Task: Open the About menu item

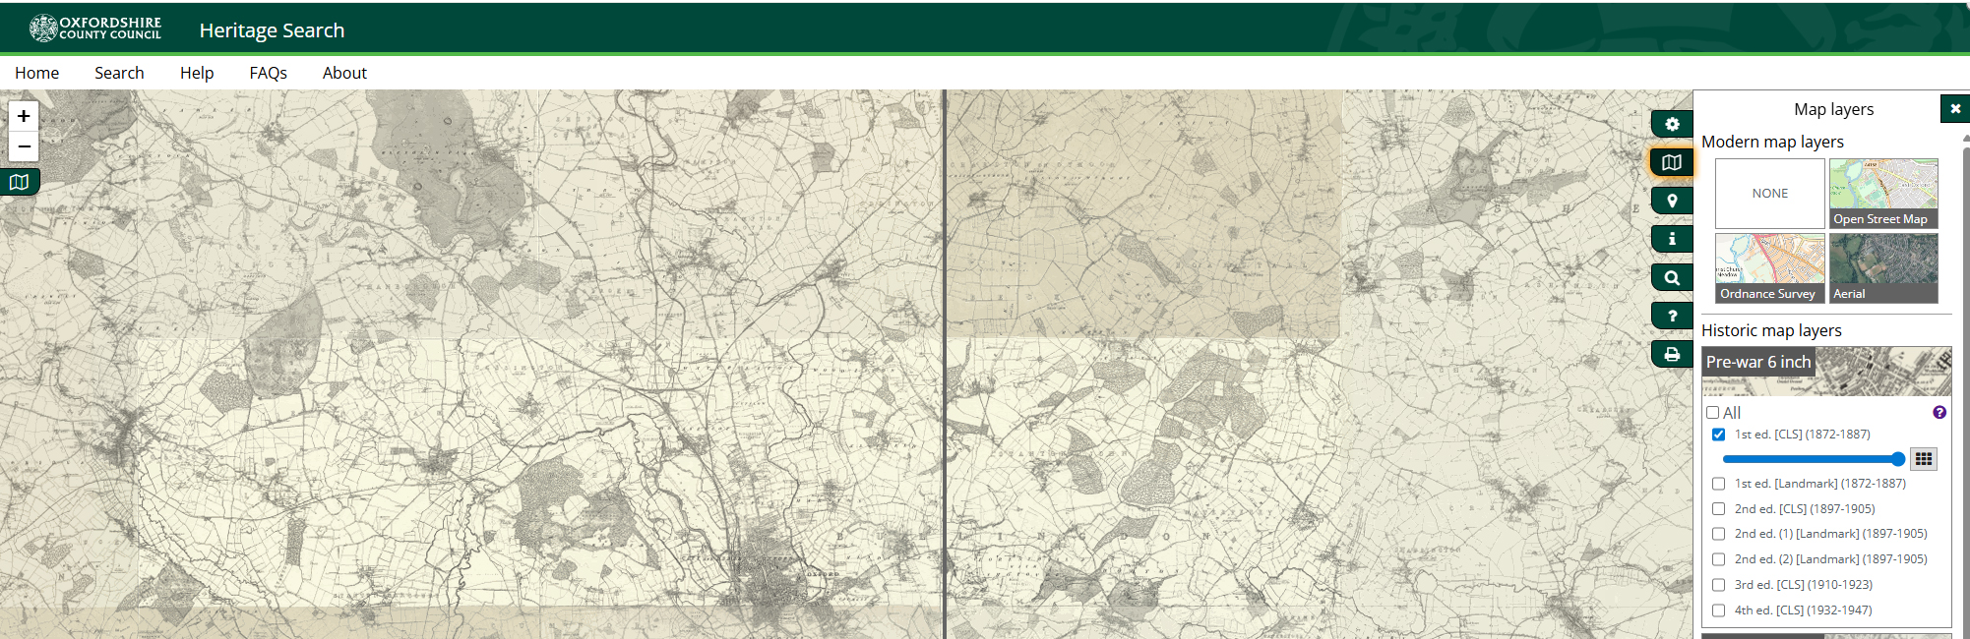Action: [x=344, y=73]
